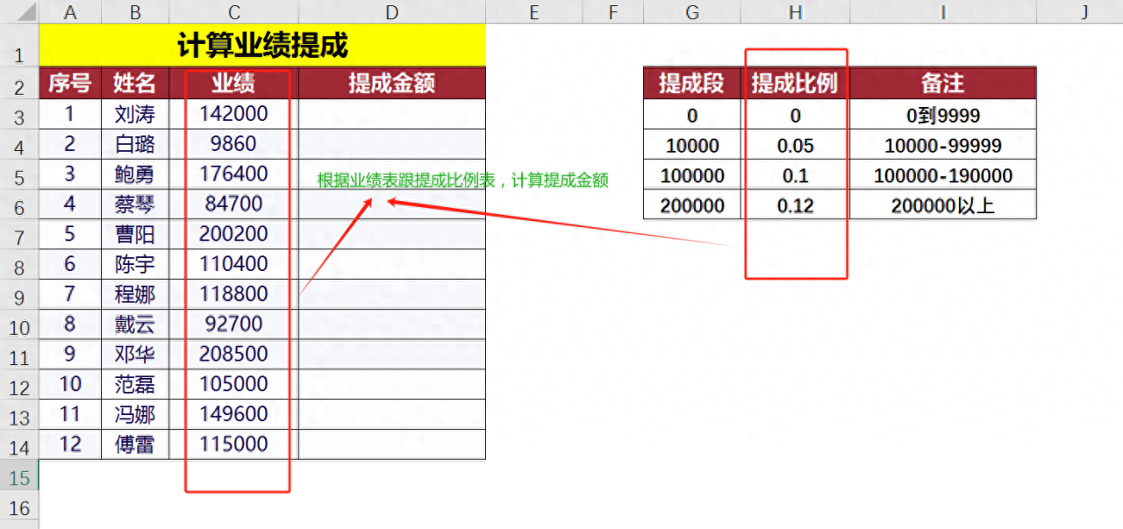1123x529 pixels.
Task: Select column header G
Action: tap(692, 11)
